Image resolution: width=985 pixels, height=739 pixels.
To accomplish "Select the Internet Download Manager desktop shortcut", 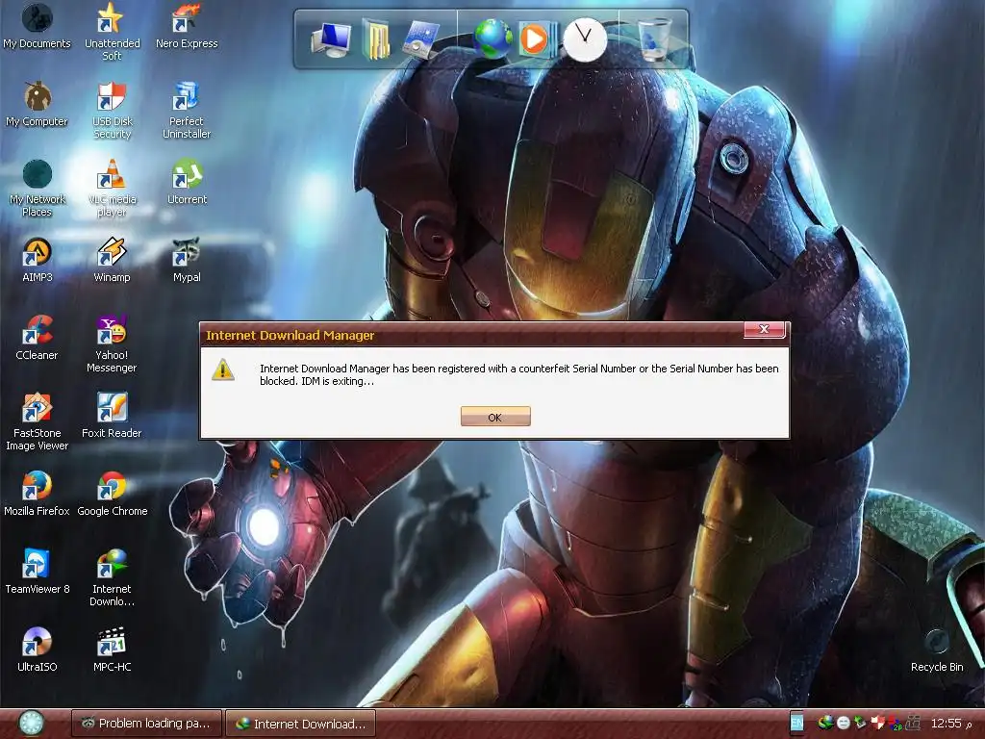I will pyautogui.click(x=112, y=578).
